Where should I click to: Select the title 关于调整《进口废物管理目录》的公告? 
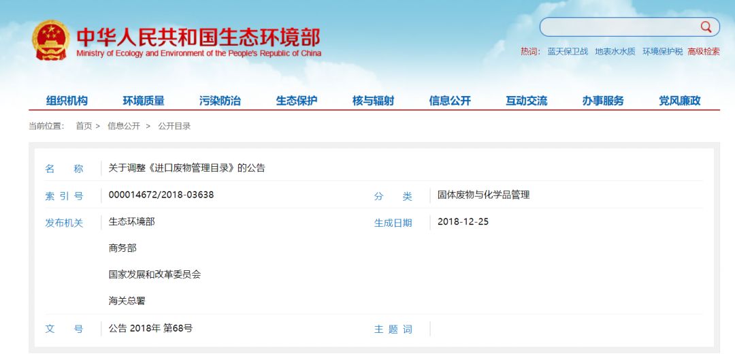[186, 168]
